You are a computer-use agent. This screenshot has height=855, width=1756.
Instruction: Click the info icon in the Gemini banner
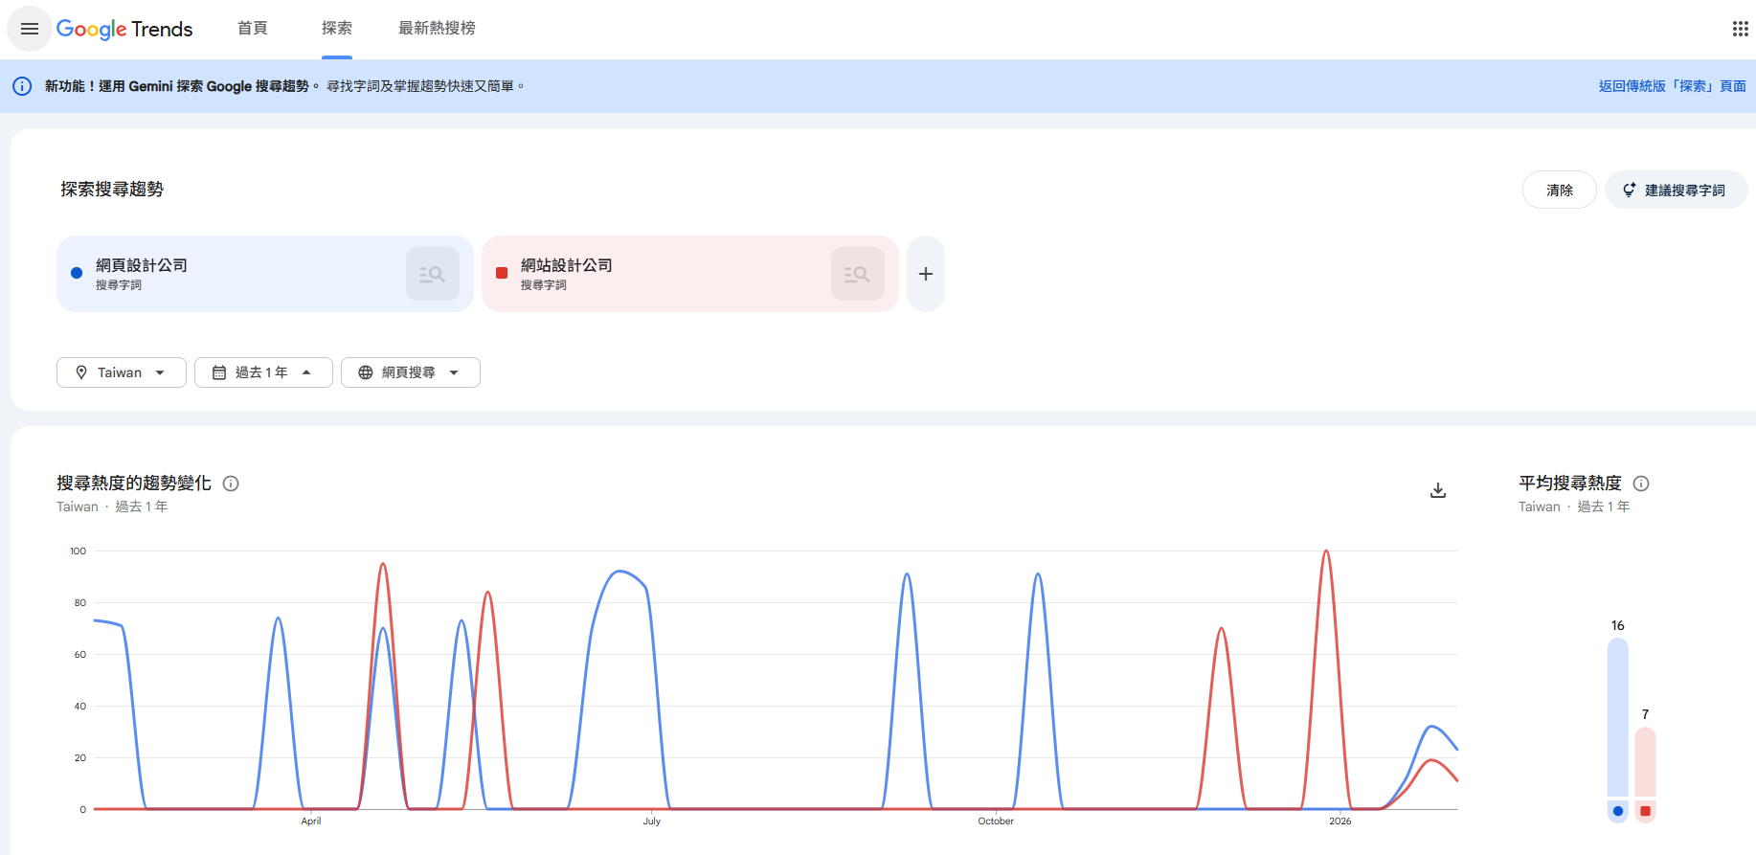(22, 86)
